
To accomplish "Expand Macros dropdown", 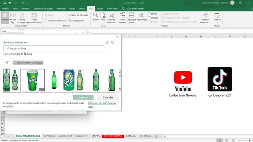I will (217, 18).
